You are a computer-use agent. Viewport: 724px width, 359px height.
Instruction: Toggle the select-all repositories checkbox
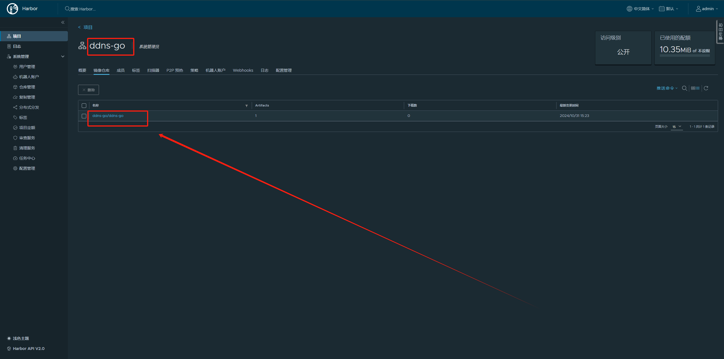click(84, 106)
